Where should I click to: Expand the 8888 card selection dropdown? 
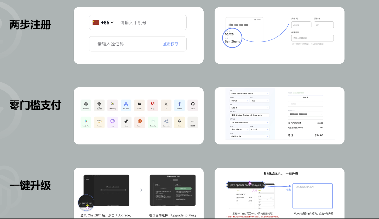(x=305, y=114)
